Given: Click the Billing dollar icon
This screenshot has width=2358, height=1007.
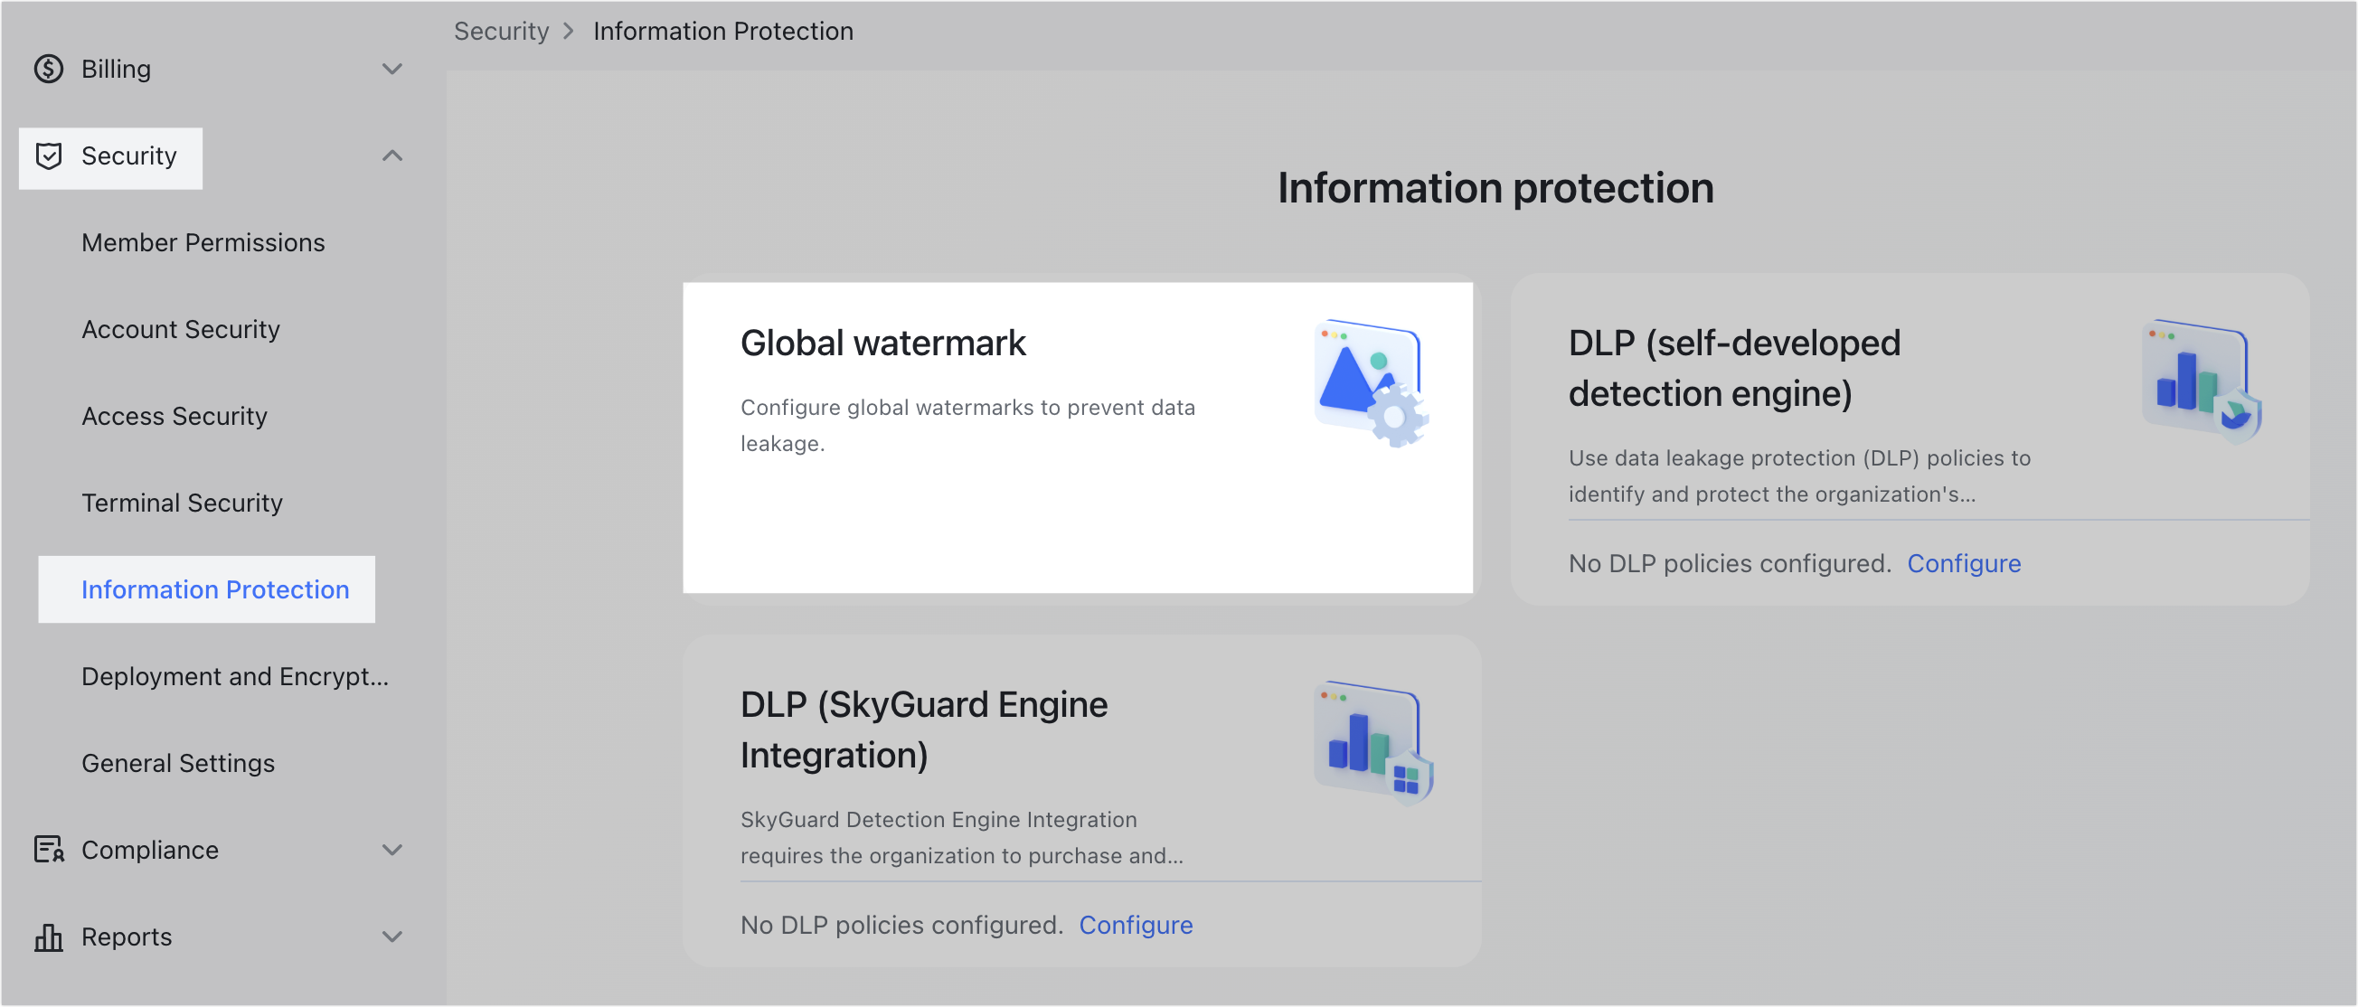Looking at the screenshot, I should (50, 68).
